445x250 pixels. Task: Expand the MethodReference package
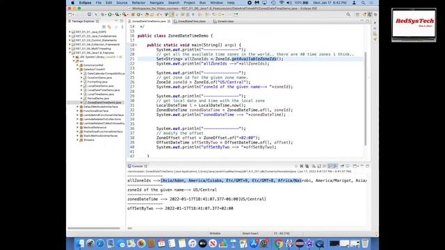pos(77,127)
